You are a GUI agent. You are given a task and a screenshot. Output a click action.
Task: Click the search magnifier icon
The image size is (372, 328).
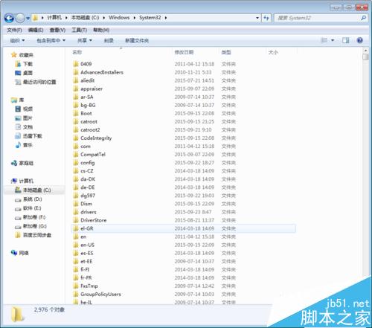[x=363, y=18]
